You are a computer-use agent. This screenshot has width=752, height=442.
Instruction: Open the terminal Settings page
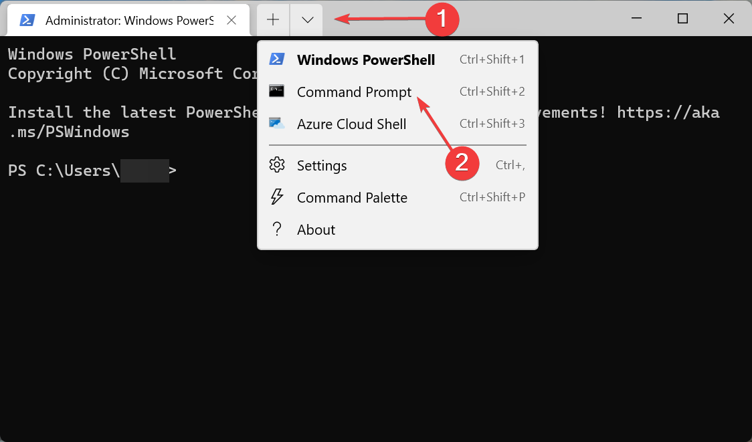pos(322,165)
